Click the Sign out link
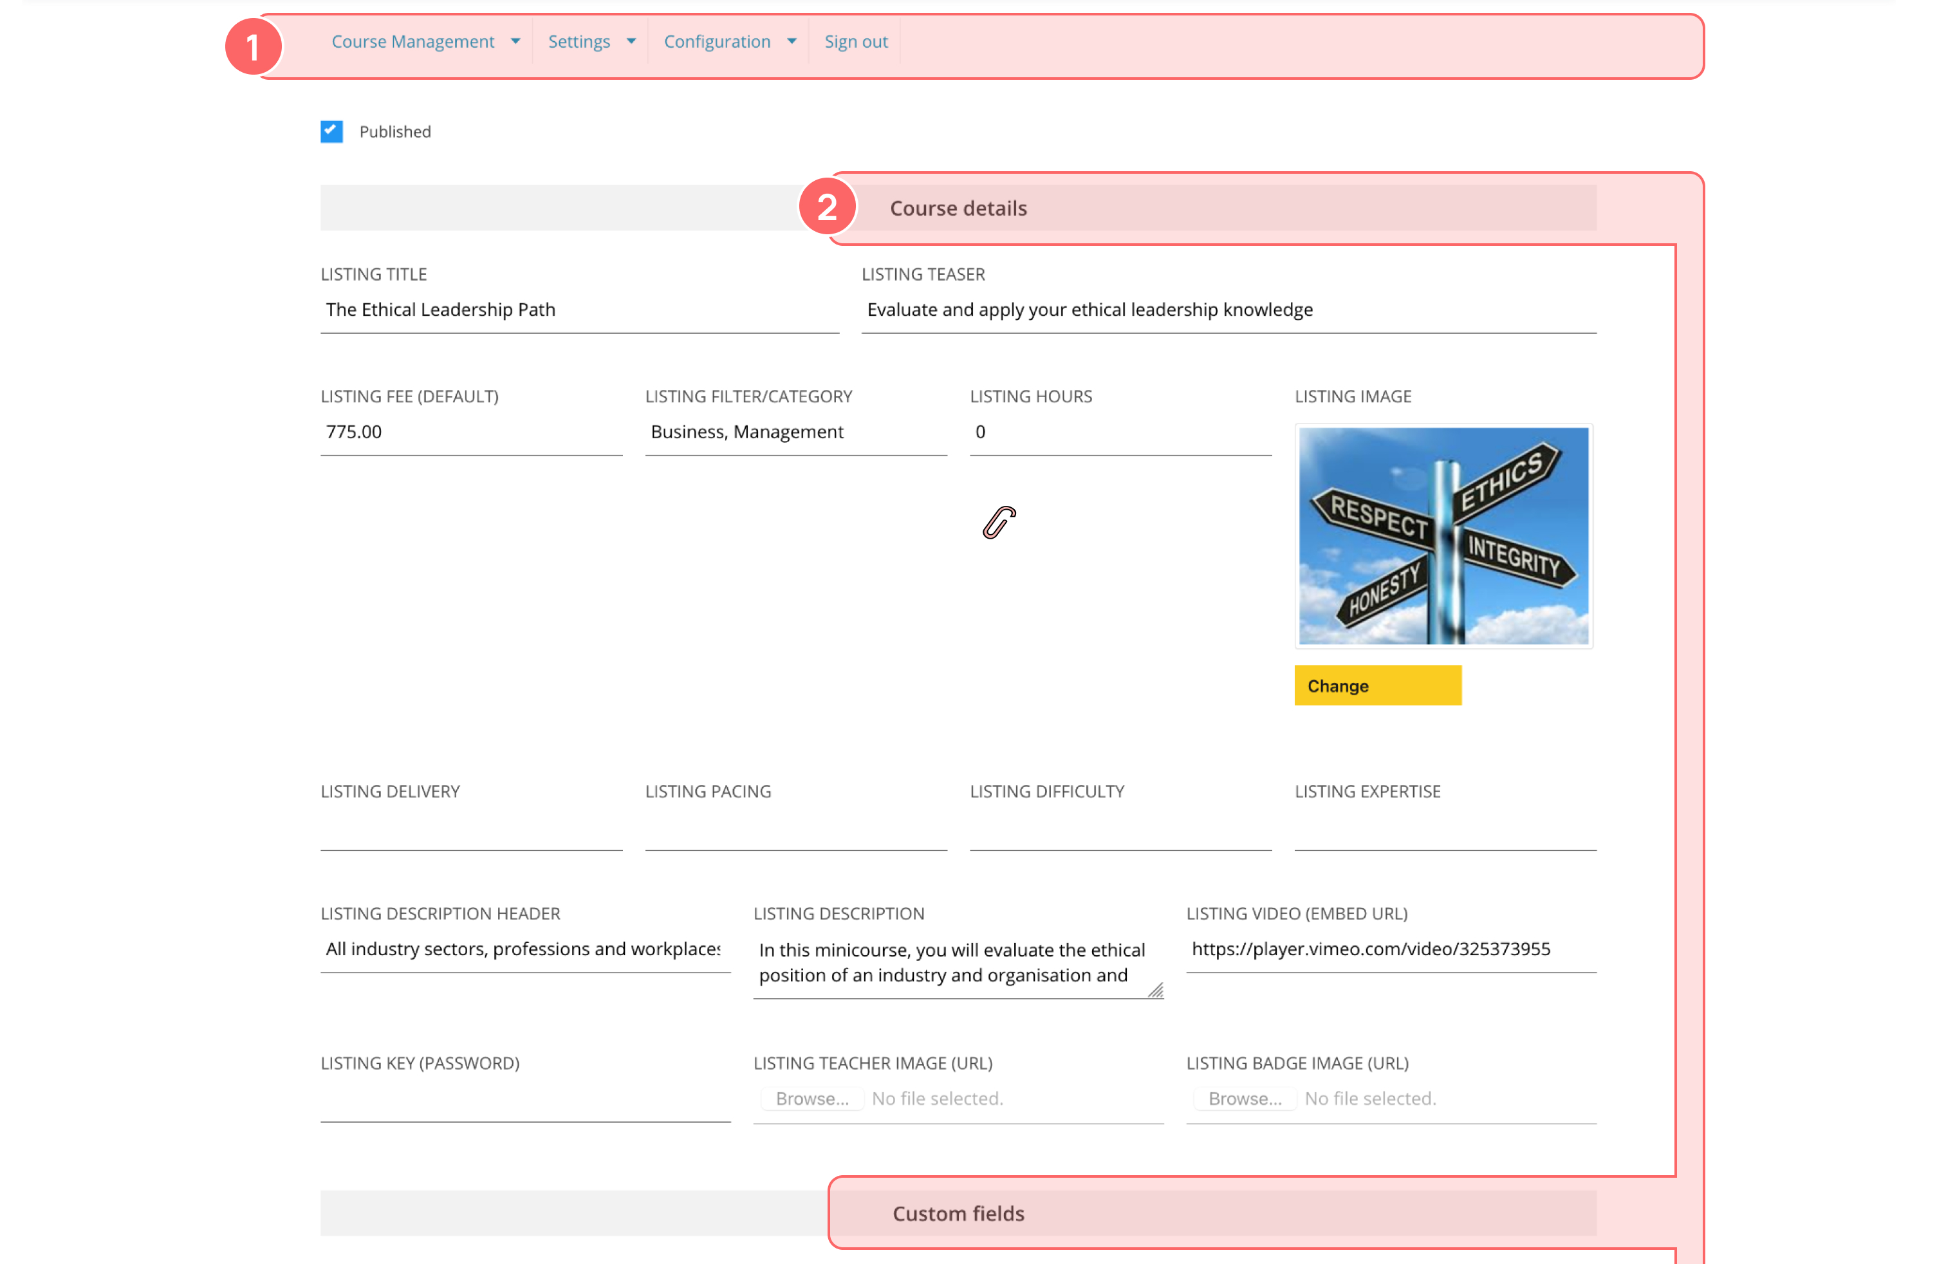The height and width of the screenshot is (1264, 1946). point(855,42)
